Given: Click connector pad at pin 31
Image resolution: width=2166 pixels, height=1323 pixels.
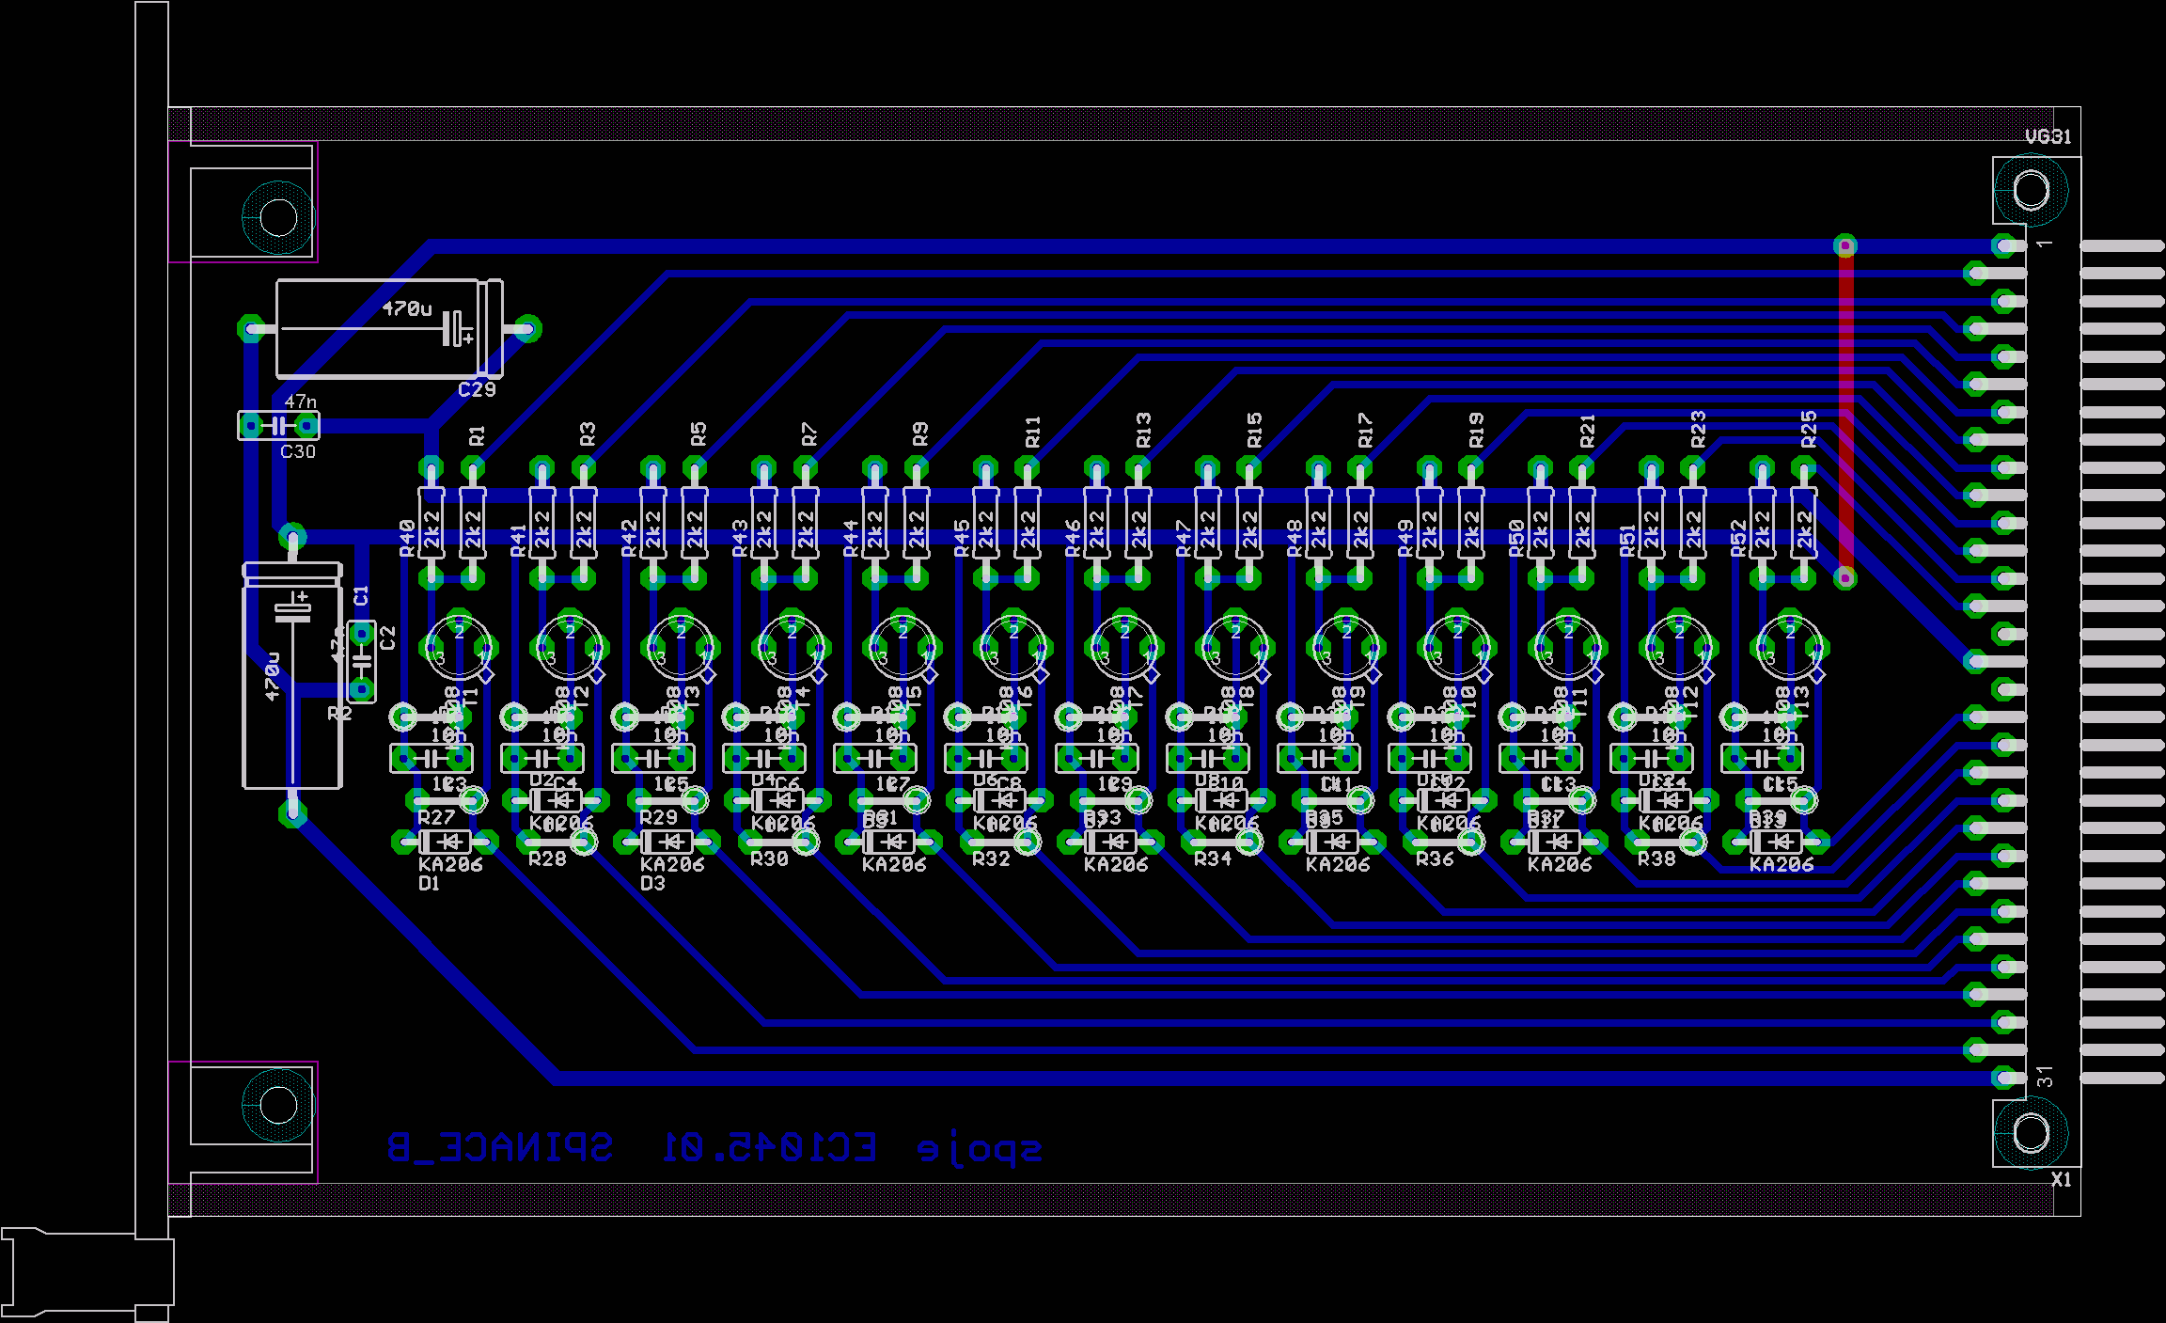Looking at the screenshot, I should coord(2005,1078).
